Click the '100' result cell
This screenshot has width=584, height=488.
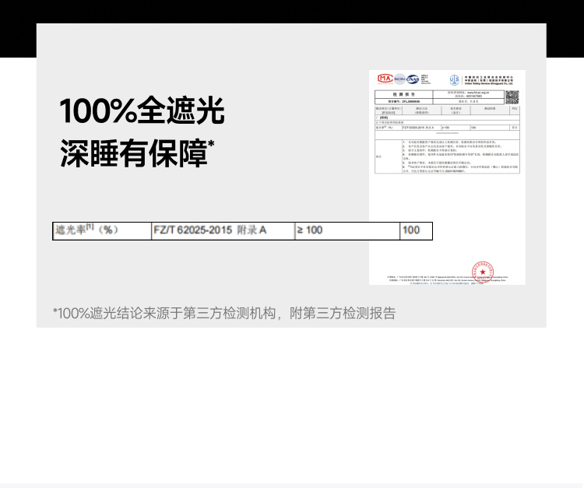pos(416,231)
